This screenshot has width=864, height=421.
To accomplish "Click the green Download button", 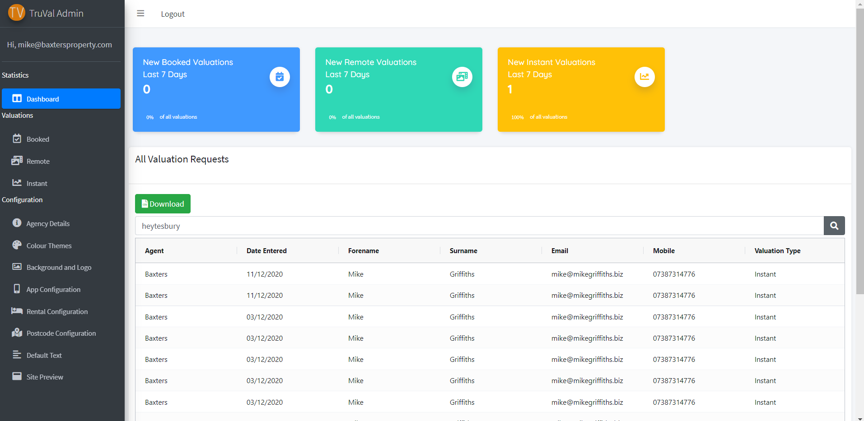I will 163,204.
